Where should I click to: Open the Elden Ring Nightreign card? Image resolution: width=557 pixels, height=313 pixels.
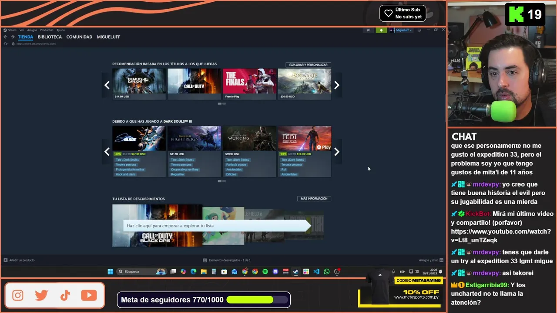[194, 152]
